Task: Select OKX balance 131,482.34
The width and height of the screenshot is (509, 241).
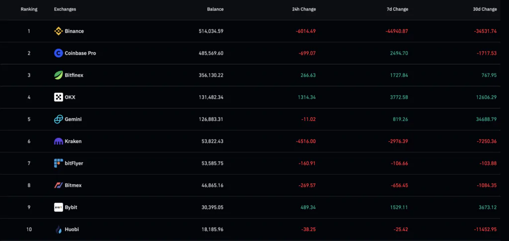Action: tap(211, 97)
